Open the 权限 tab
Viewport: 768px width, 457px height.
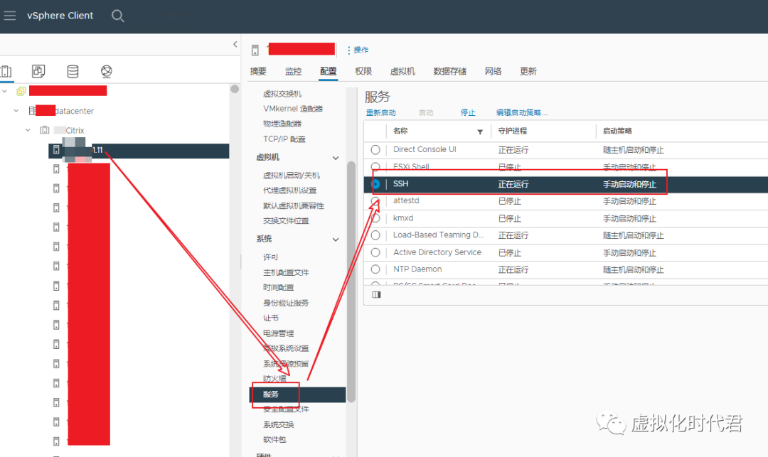tap(363, 72)
